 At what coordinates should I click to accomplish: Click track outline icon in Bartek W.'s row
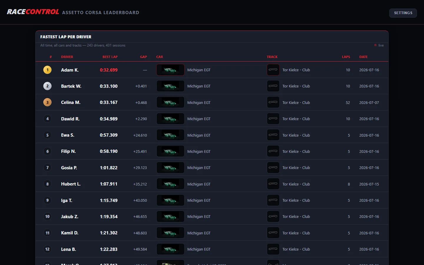[273, 86]
